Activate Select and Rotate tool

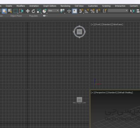33,11
